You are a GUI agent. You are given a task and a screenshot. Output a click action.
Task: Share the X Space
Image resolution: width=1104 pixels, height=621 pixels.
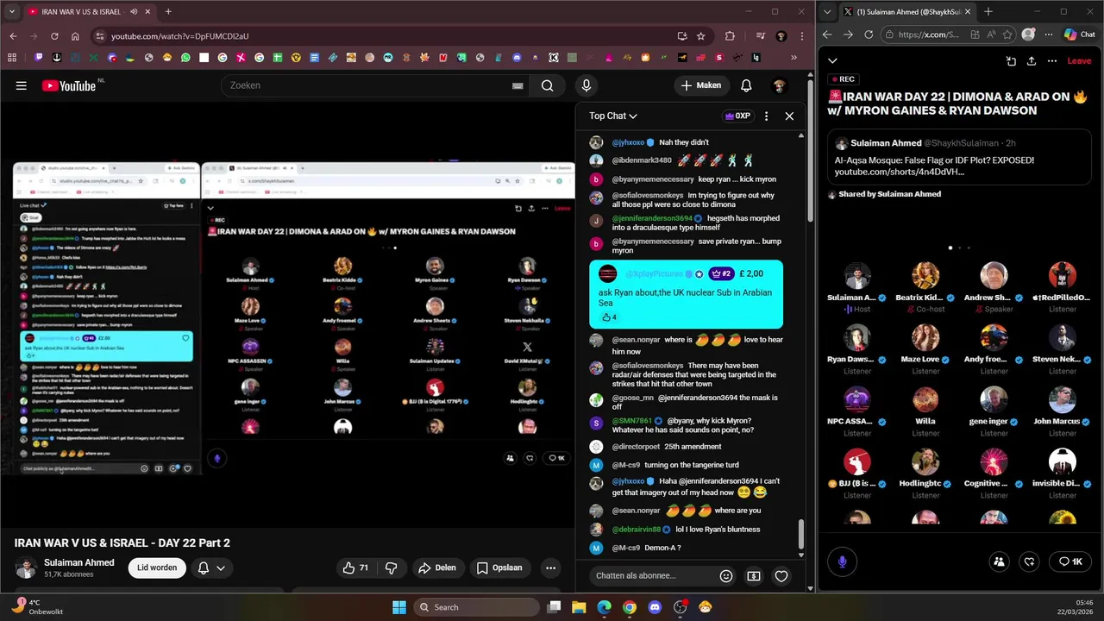click(1032, 61)
